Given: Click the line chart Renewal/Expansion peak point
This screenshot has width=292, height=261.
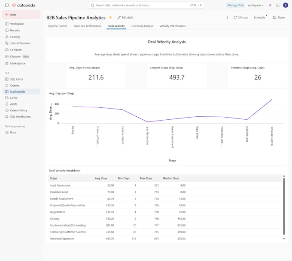Looking at the screenshot, I should 272,99.
